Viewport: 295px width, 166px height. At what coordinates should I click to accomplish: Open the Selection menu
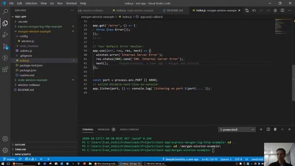(x=31, y=3)
